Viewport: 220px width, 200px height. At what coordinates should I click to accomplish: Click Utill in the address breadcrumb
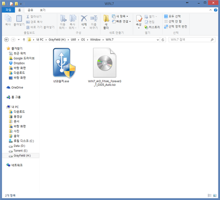tap(73, 40)
